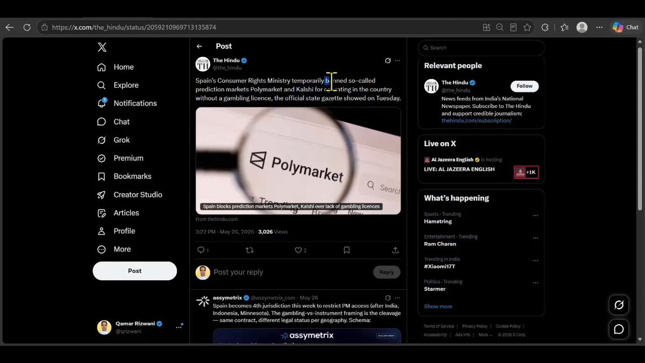645x363 pixels.
Task: Click the reply icon under the post
Action: 201,250
